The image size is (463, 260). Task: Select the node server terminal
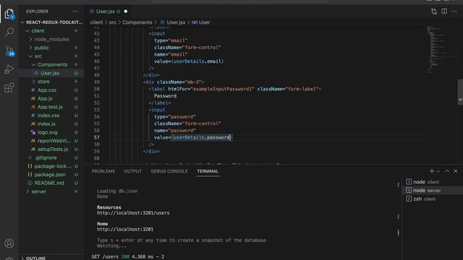pos(433,191)
